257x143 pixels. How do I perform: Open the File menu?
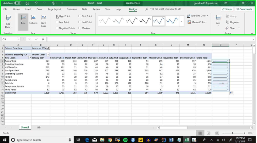coord(5,9)
